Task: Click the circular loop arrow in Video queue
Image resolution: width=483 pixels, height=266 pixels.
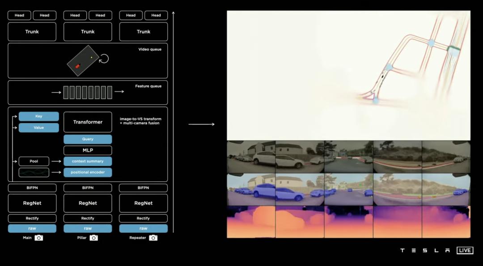Action: coord(104,59)
